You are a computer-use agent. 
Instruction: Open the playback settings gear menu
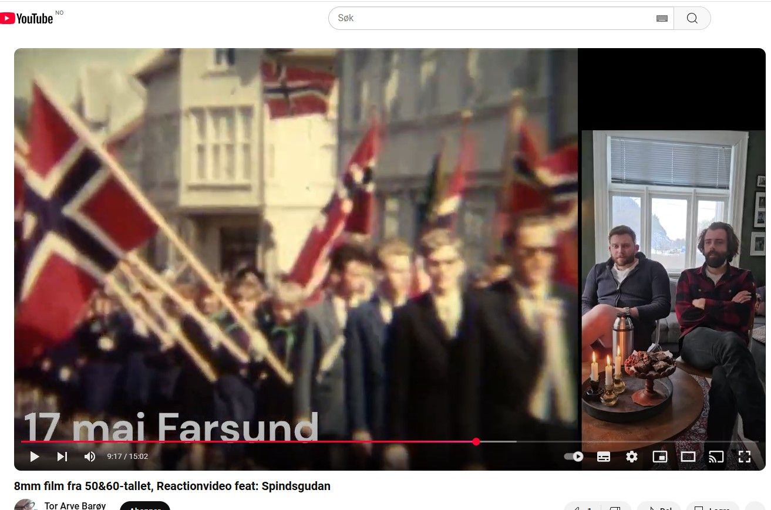(x=631, y=457)
